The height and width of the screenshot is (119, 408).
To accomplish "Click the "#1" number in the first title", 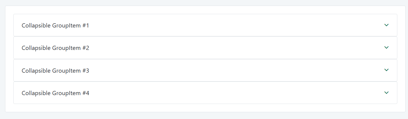I will pyautogui.click(x=86, y=26).
